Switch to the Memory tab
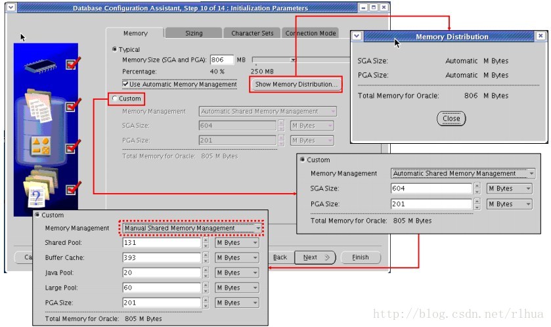 pyautogui.click(x=135, y=33)
